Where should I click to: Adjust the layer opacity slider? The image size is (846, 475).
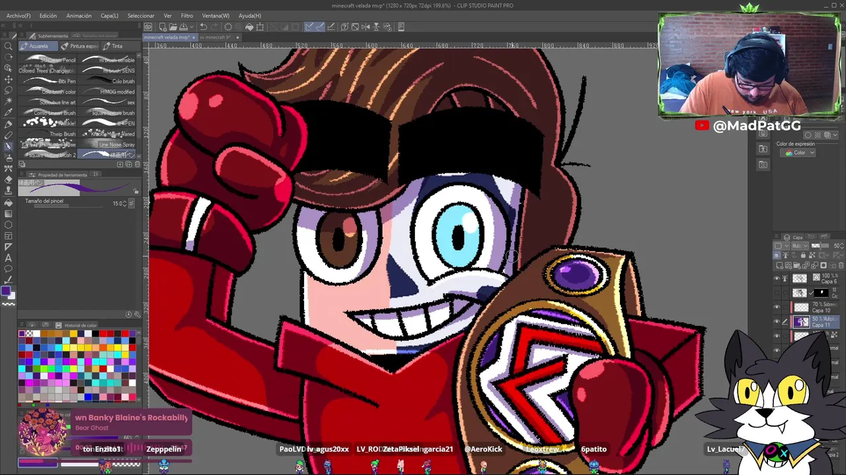(820, 246)
